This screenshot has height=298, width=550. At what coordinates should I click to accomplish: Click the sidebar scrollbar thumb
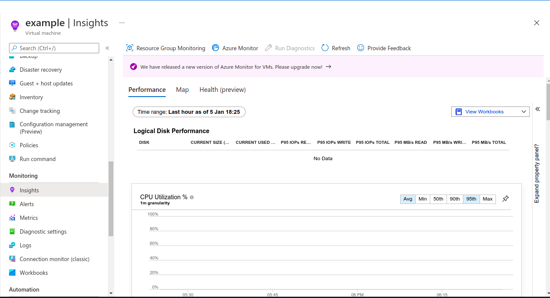(x=111, y=199)
